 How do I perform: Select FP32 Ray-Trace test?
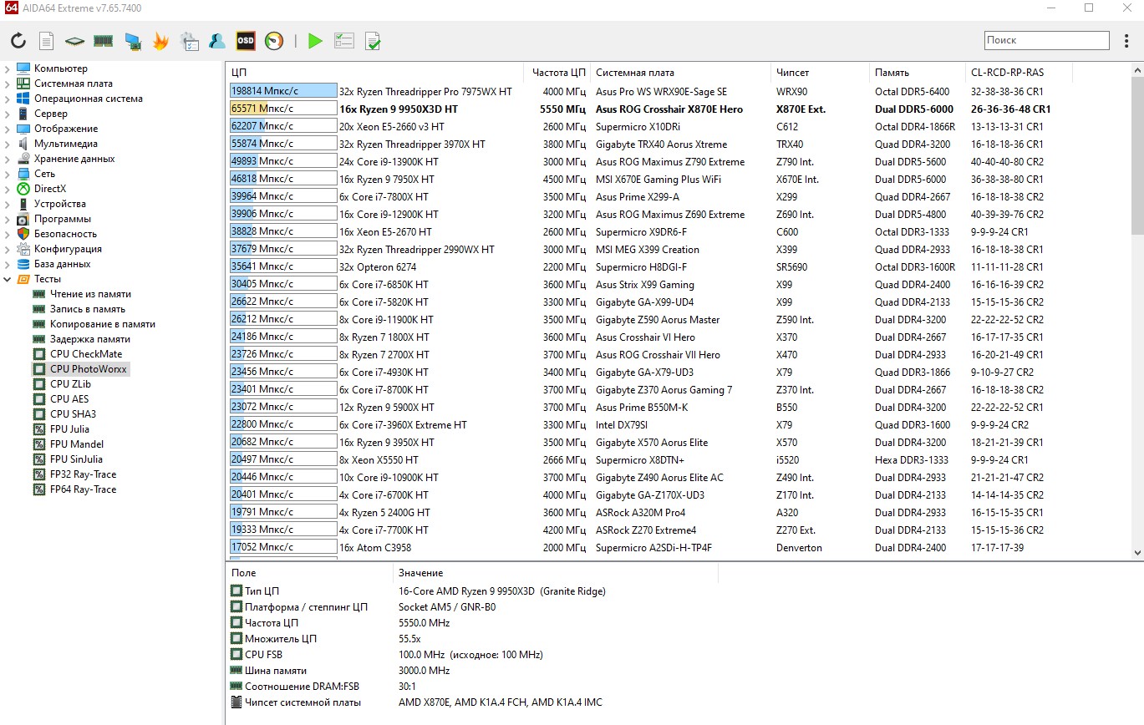(84, 474)
